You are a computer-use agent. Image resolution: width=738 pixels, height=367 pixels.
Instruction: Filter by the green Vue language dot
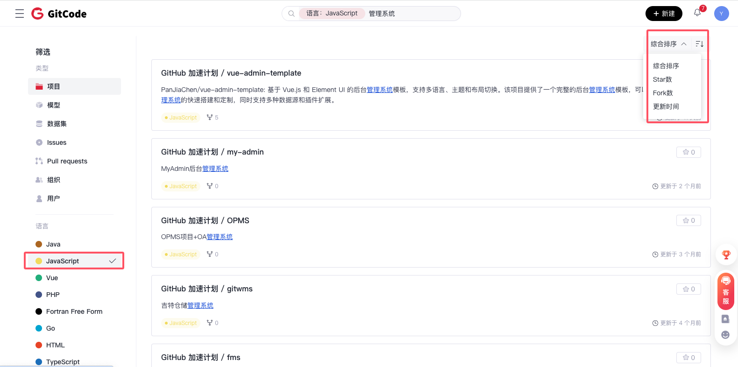[39, 278]
